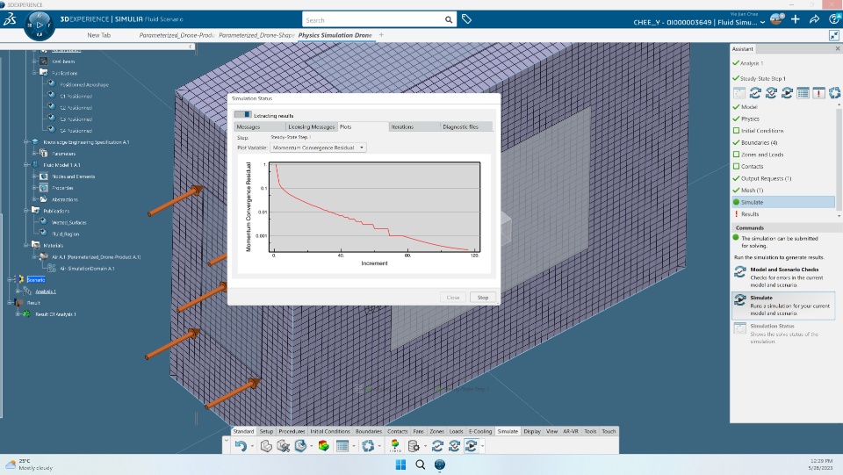Screen dimensions: 843x475
Task: Select the Physics item in the Assistant checklist
Action: [x=750, y=119]
